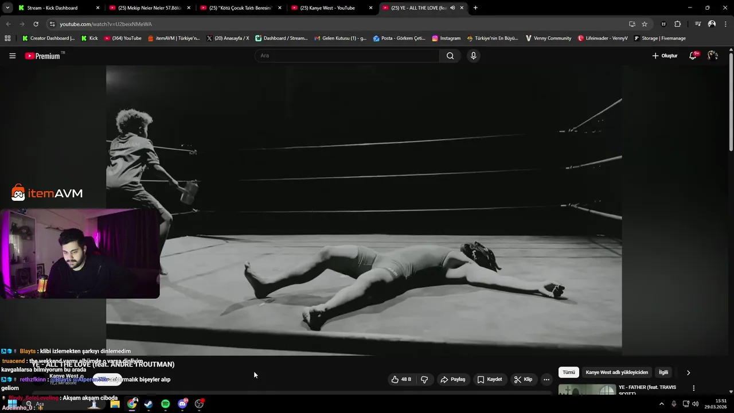Open Lifeinvader - VennyV bookmark
The width and height of the screenshot is (734, 413).
coord(603,38)
